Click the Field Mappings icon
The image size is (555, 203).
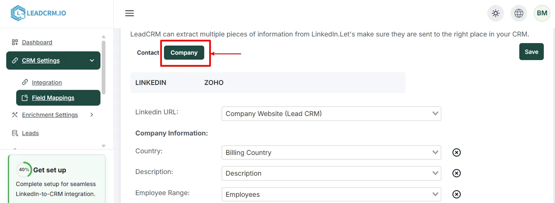[25, 98]
